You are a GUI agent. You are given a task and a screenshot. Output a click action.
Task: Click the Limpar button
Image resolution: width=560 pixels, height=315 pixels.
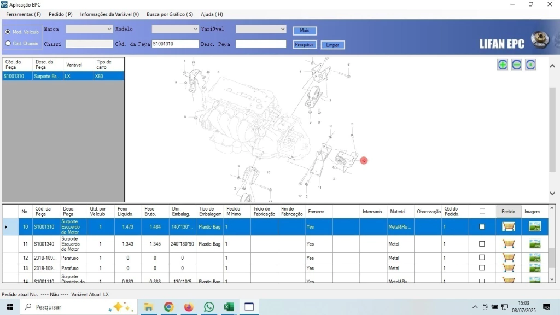click(x=332, y=45)
